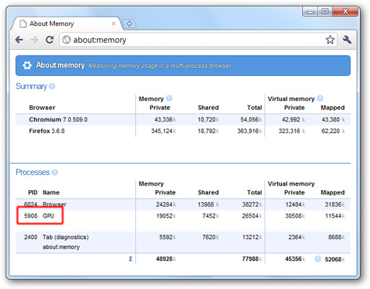Click the Chromium 7.0.509.0 summary row
The image size is (370, 289).
pyautogui.click(x=183, y=120)
